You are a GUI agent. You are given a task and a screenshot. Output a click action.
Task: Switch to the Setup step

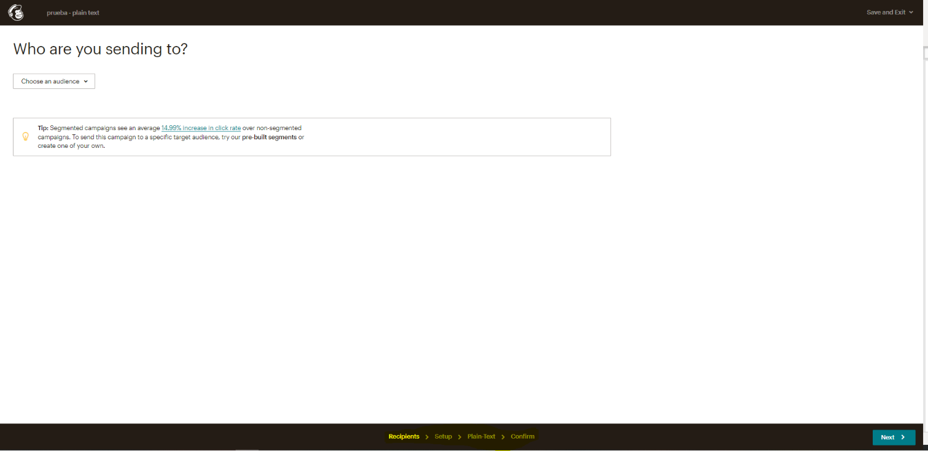click(x=443, y=436)
